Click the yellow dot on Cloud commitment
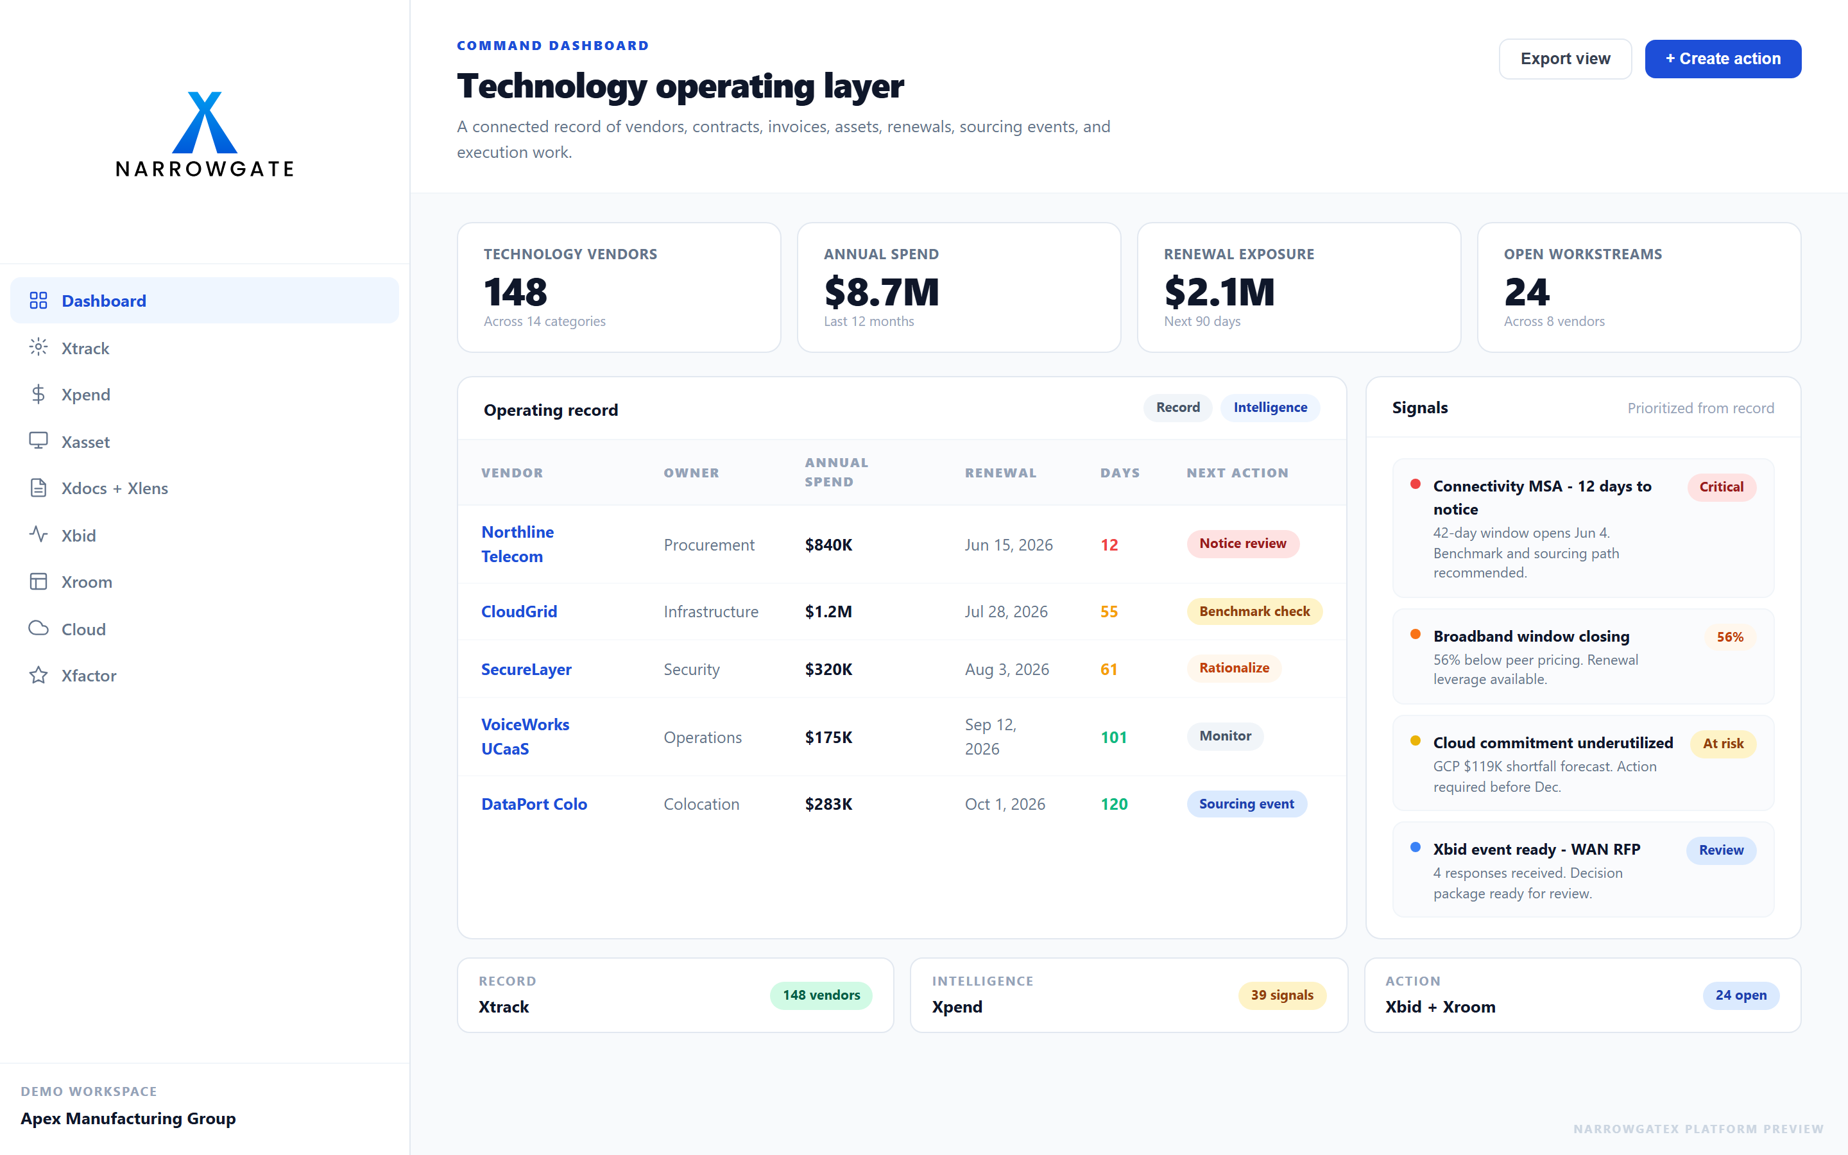Screen dimensions: 1848x1155 click(1415, 740)
